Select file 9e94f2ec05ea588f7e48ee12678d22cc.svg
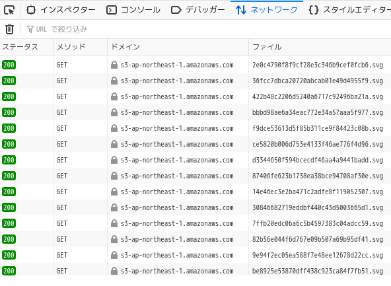The width and height of the screenshot is (391, 286). click(x=318, y=255)
